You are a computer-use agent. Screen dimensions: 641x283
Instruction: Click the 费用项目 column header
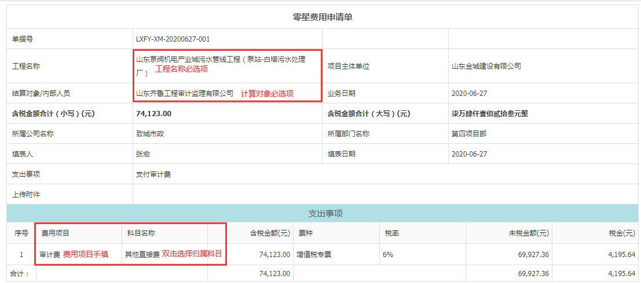(55, 233)
